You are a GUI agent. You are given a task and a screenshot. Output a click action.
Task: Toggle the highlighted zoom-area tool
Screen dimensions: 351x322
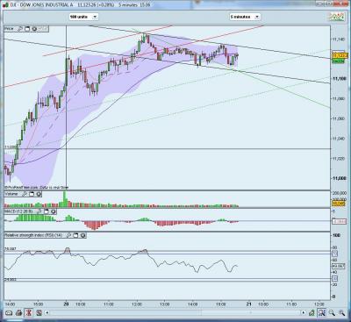pyautogui.click(x=322, y=313)
